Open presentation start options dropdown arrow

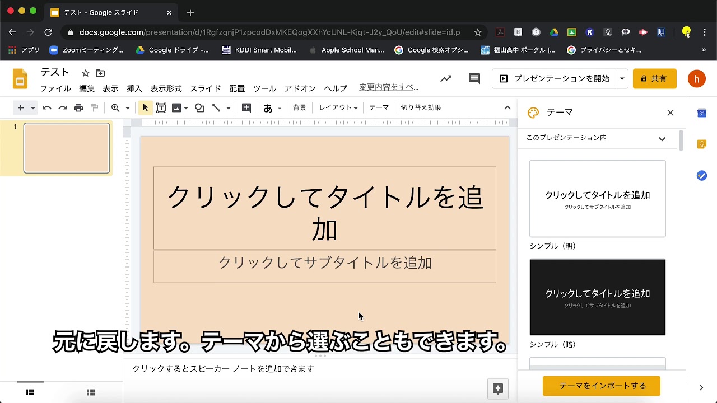pos(622,79)
